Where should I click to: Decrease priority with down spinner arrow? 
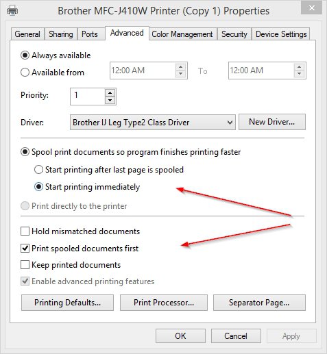(110, 101)
